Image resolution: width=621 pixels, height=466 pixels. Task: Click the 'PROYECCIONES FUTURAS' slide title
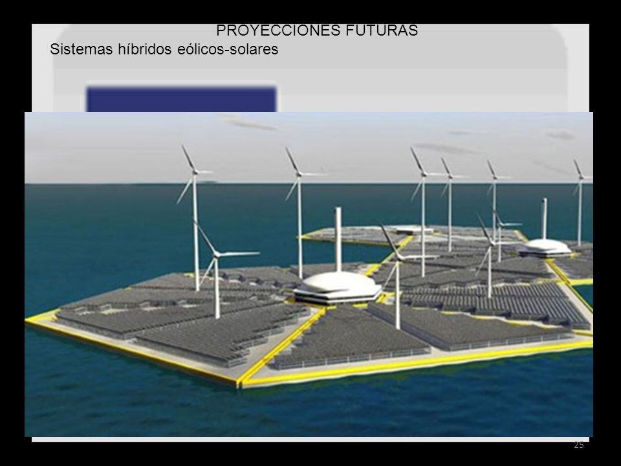(317, 30)
